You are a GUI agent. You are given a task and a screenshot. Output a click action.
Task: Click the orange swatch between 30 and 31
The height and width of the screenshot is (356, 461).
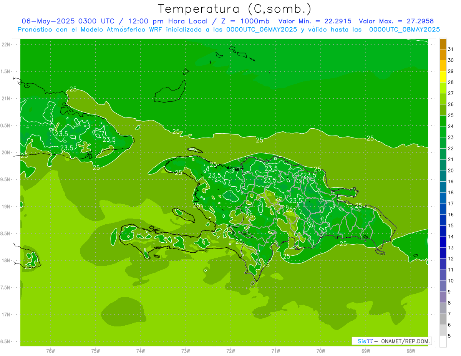(443, 55)
